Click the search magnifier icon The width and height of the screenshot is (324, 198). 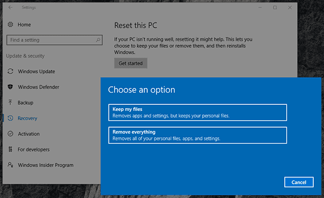tap(98, 40)
